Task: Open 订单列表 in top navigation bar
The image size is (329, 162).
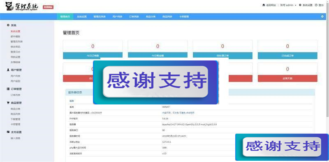Action: 134,16
